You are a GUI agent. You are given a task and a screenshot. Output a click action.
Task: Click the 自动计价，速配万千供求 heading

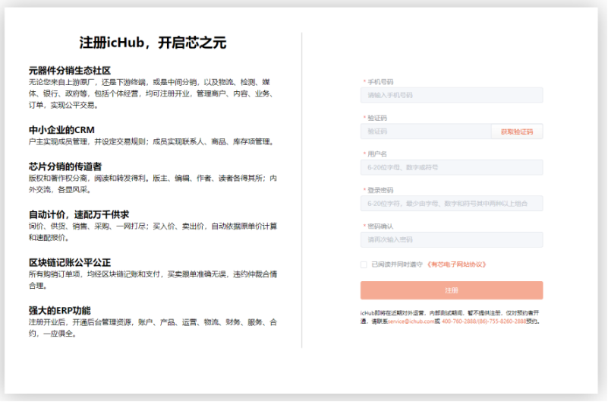pos(79,214)
